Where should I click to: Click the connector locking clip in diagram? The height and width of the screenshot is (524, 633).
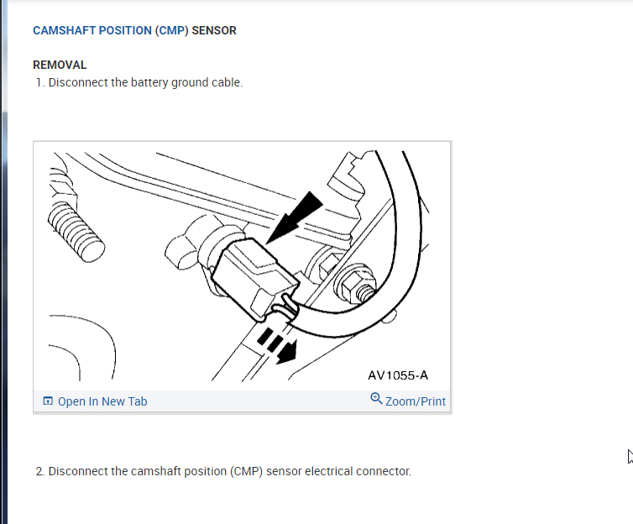click(x=285, y=307)
